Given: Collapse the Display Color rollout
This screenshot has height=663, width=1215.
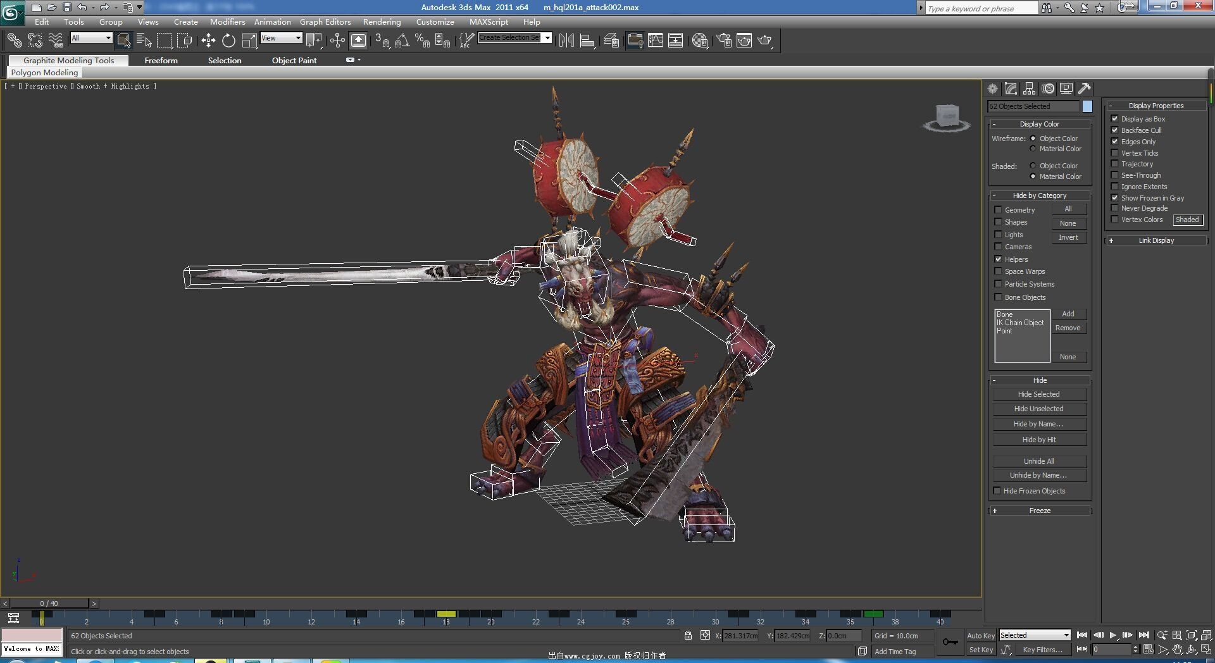Looking at the screenshot, I should [x=1040, y=124].
